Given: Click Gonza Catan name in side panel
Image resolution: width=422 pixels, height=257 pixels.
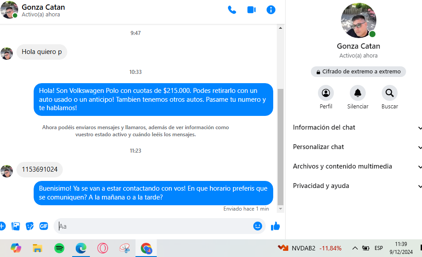Looking at the screenshot, I should 359,46.
